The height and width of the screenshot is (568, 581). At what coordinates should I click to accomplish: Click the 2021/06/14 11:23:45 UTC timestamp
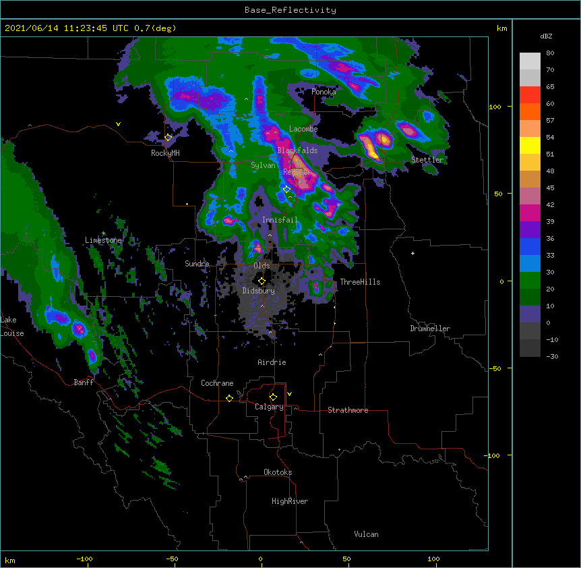click(66, 28)
